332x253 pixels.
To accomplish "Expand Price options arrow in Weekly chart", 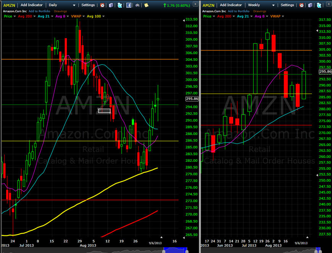I will pos(214,16).
